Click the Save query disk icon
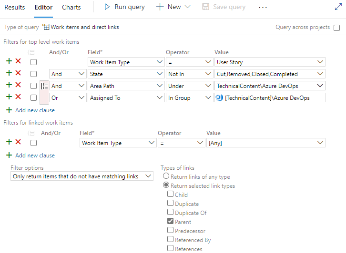346x253 pixels. (206, 7)
